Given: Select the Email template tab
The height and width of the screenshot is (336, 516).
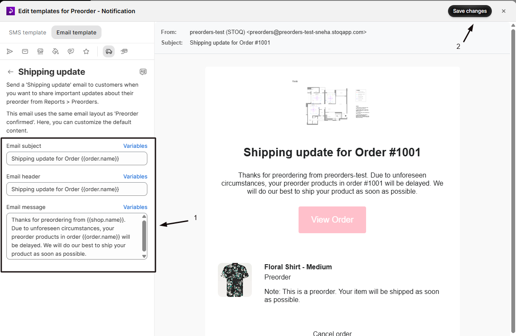Looking at the screenshot, I should pos(76,32).
